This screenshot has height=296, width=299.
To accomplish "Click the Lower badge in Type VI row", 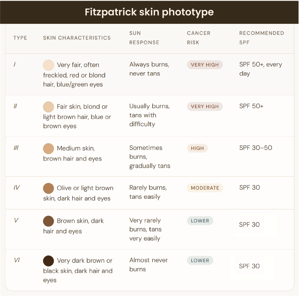I will [200, 261].
